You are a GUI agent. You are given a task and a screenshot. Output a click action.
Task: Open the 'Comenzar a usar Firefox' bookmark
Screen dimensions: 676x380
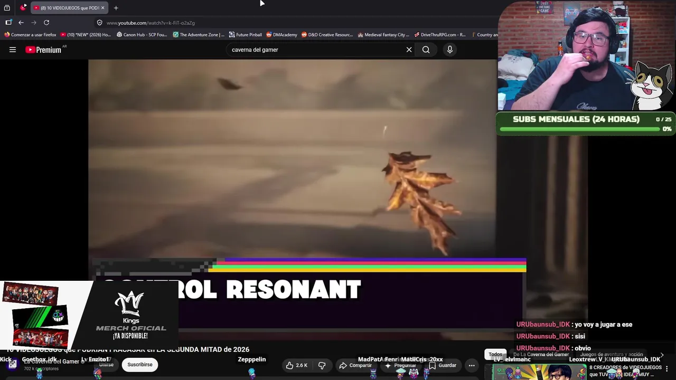click(30, 35)
